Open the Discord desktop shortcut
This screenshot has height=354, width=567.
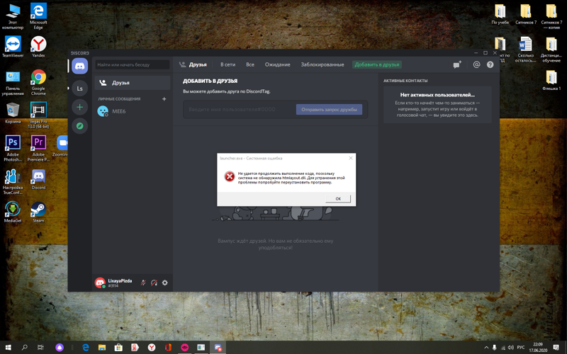38,179
